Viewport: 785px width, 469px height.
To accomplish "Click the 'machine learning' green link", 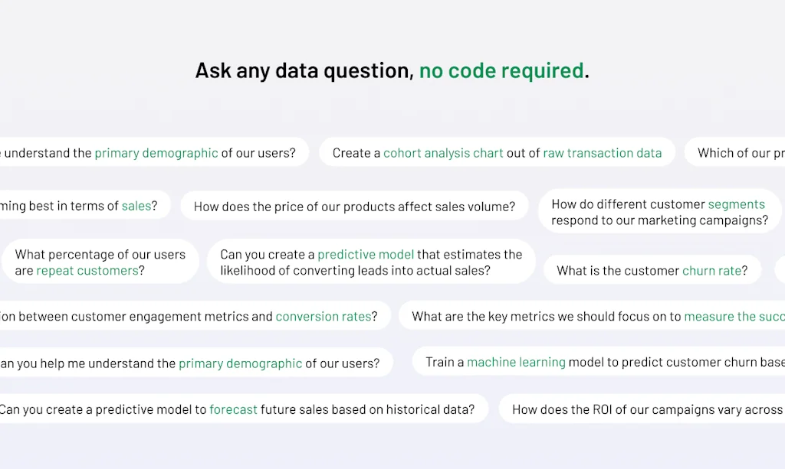I will (x=515, y=362).
